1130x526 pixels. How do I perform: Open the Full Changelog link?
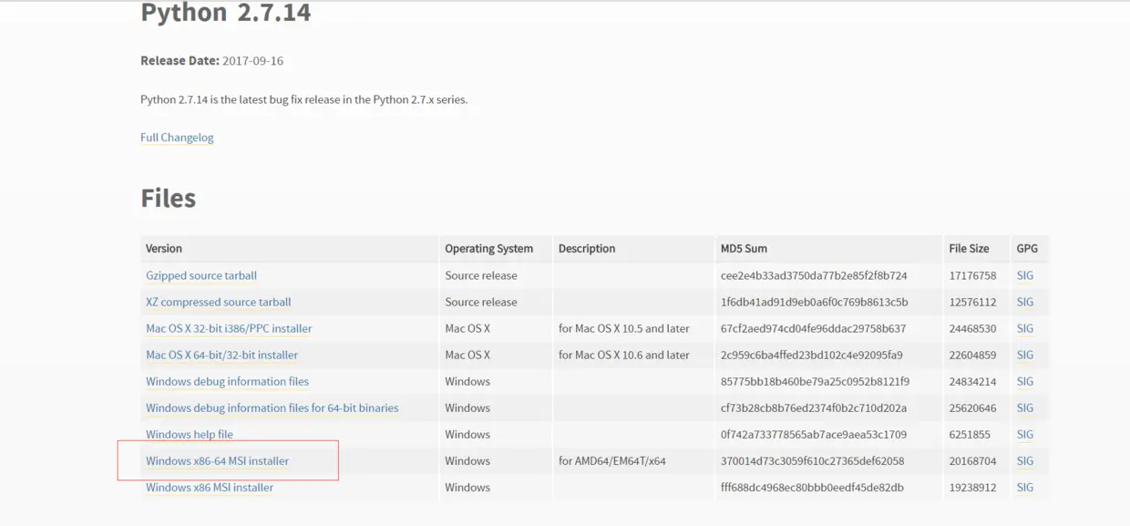177,138
